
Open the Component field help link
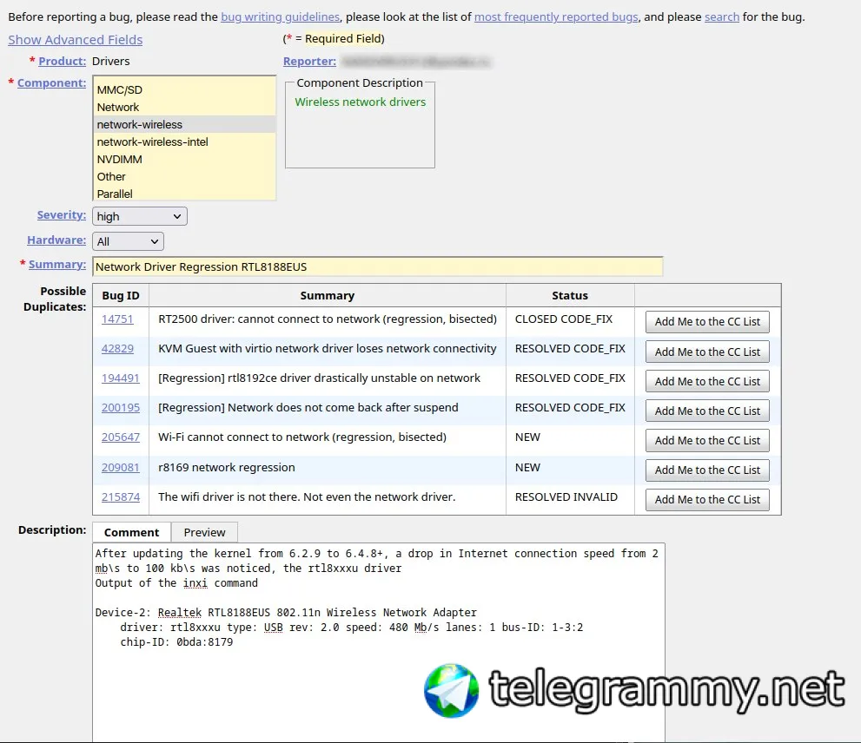point(51,82)
